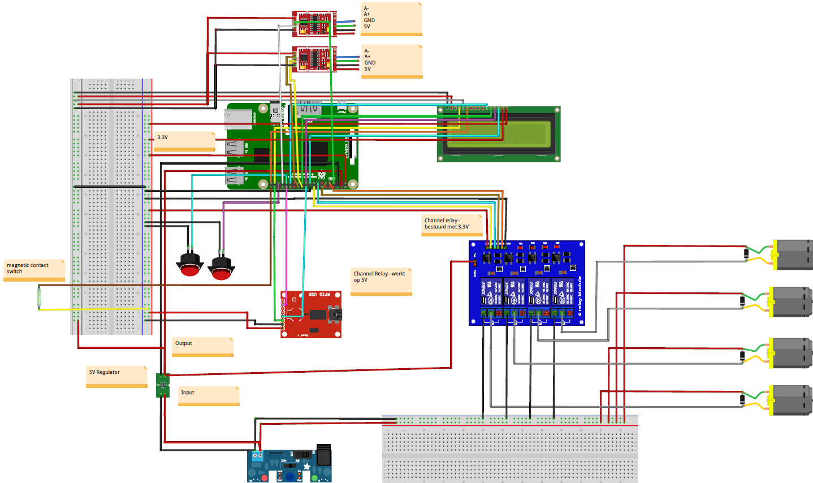Select the tall vertical breadboard
Viewport: 813px width, 483px height.
tap(111, 206)
